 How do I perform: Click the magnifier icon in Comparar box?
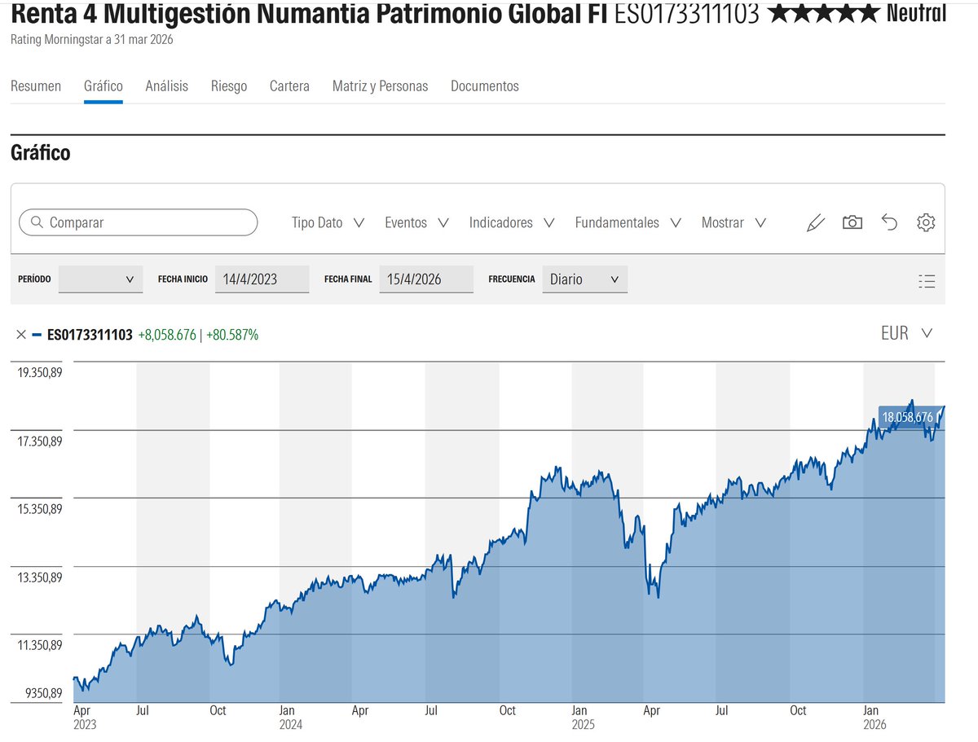36,222
